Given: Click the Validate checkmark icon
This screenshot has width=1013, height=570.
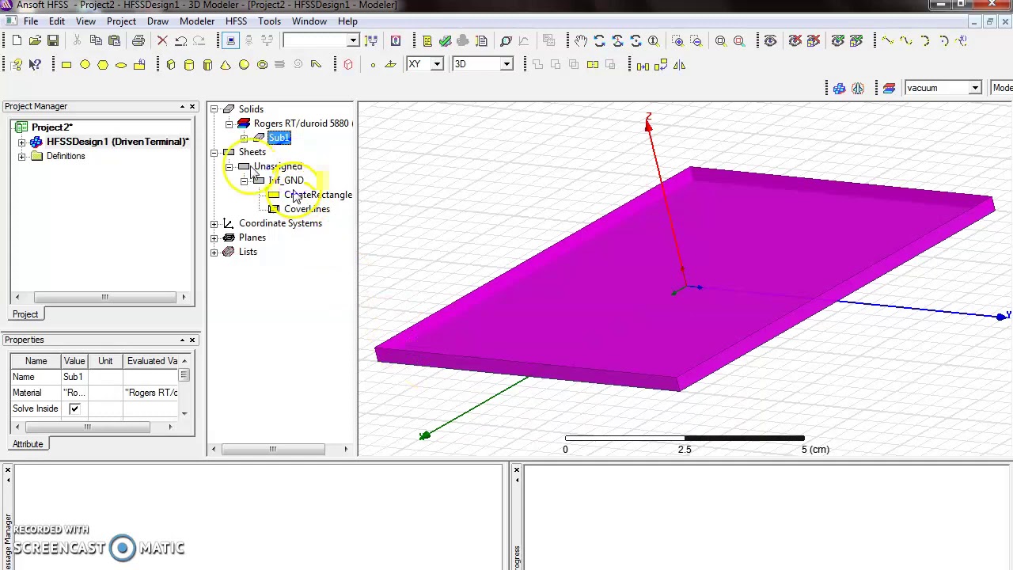Looking at the screenshot, I should (445, 40).
